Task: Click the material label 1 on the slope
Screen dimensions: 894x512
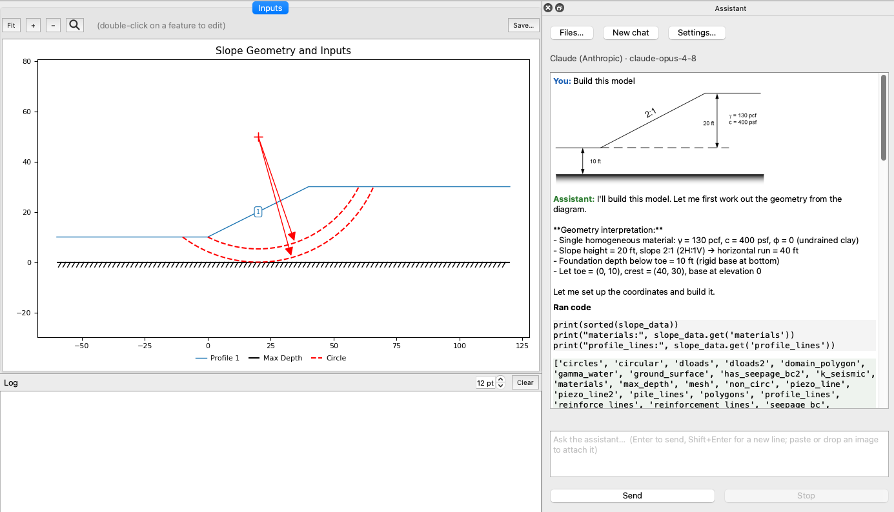Action: (x=258, y=212)
